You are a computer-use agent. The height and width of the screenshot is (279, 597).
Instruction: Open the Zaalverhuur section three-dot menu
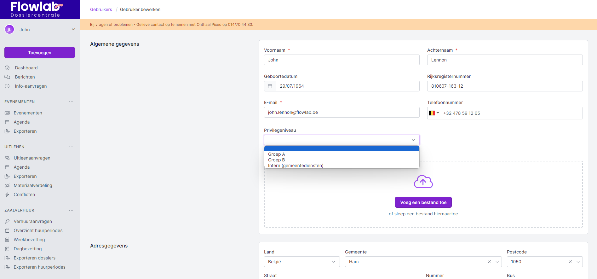tap(71, 210)
